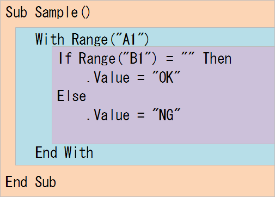Click the "NG" string literal

pos(167,115)
